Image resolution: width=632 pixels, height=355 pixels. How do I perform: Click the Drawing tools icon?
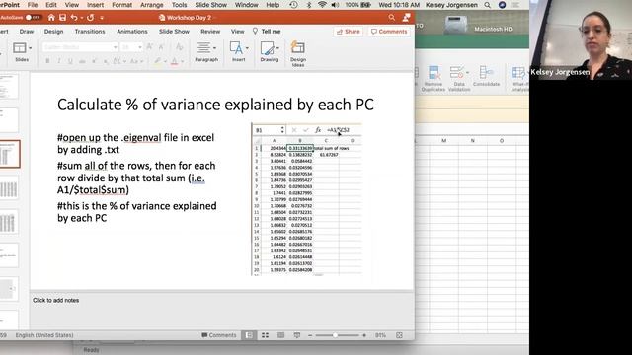[267, 48]
